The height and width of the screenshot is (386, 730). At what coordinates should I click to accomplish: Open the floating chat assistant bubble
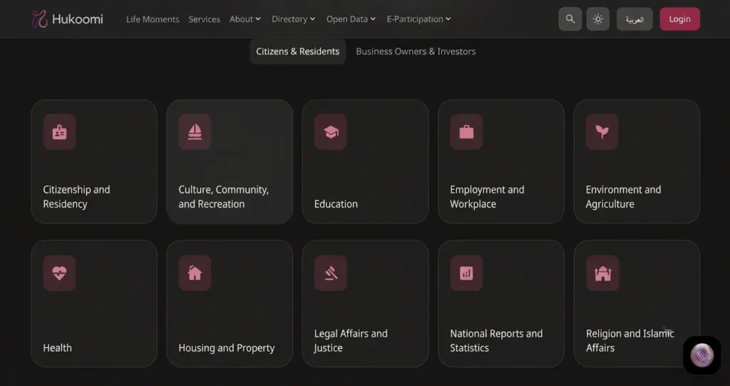click(702, 356)
